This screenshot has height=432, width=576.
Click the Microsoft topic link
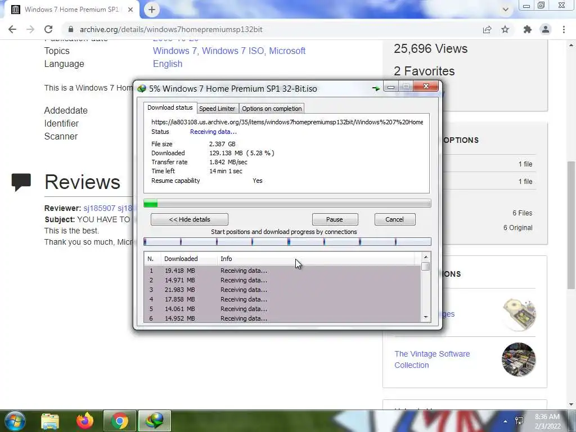[287, 51]
